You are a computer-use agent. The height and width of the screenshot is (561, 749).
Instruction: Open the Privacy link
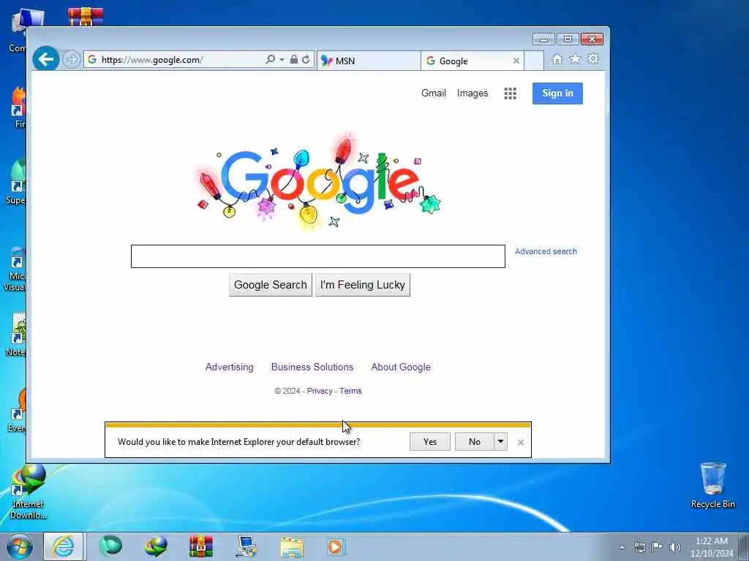click(x=320, y=391)
